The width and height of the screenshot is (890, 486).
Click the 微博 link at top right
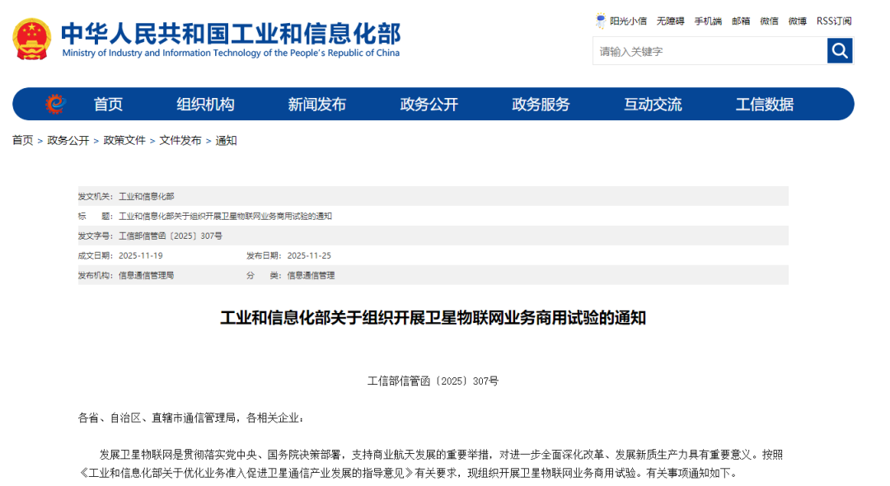coord(797,21)
